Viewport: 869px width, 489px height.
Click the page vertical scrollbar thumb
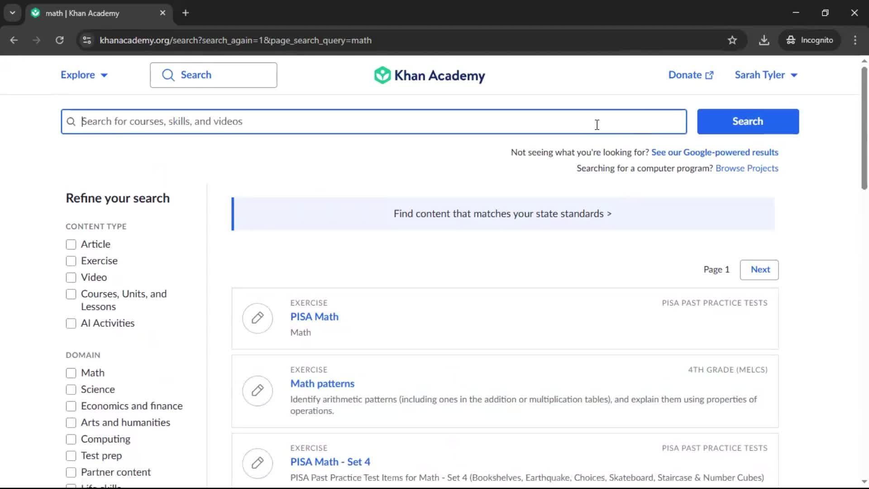point(864,128)
